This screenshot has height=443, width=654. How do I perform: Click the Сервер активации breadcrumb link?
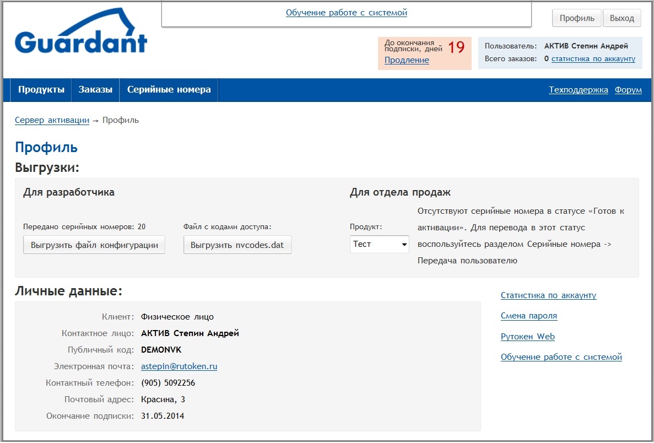[52, 120]
